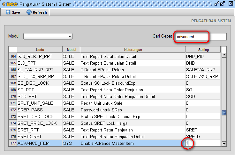
Task: Click the Modul column header
Action: (71, 50)
